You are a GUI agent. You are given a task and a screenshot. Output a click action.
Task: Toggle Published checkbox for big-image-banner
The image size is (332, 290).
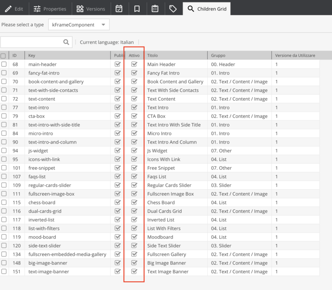[x=117, y=263]
